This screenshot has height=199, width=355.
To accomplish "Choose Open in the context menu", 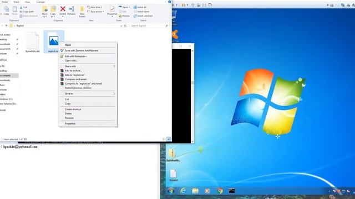I will pos(88,45).
